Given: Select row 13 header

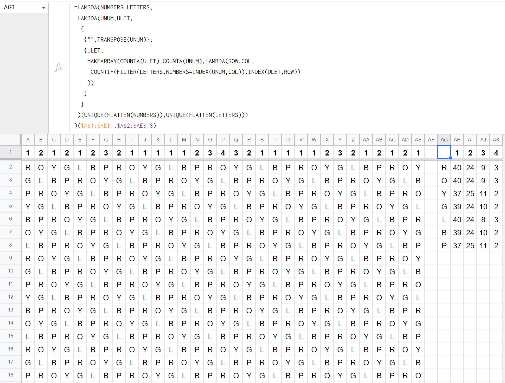Looking at the screenshot, I should (x=10, y=310).
